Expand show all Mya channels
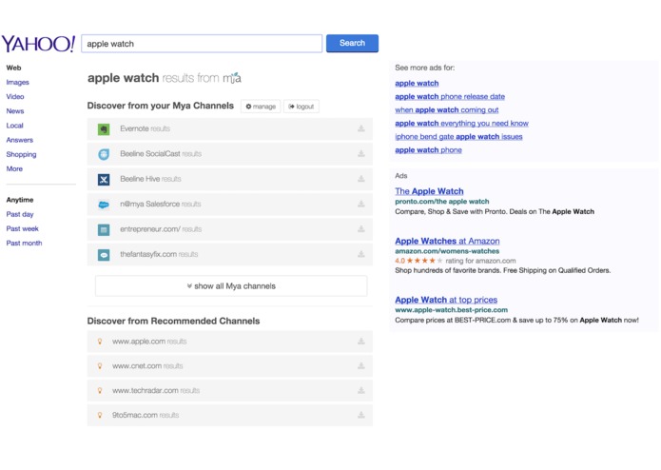 (231, 286)
